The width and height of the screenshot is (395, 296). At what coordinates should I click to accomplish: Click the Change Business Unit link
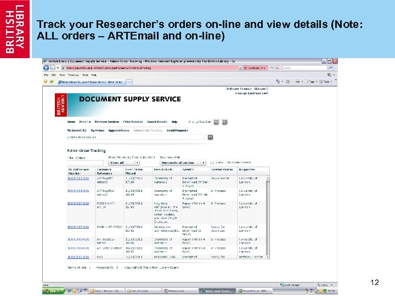pyautogui.click(x=252, y=93)
